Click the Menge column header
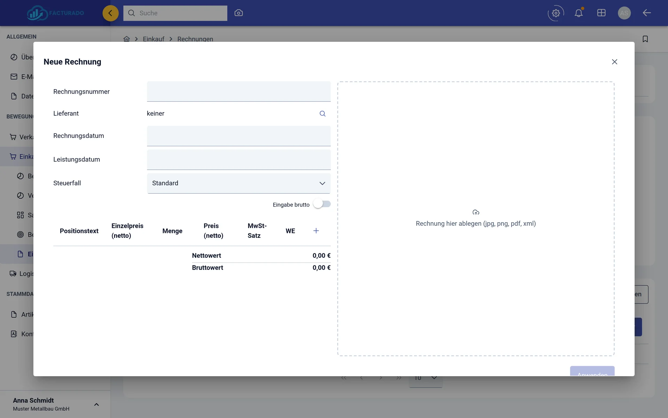 [172, 231]
